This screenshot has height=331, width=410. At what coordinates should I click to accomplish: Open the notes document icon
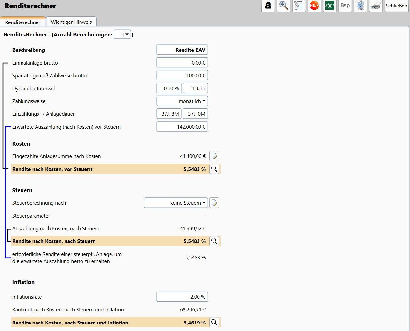point(299,6)
